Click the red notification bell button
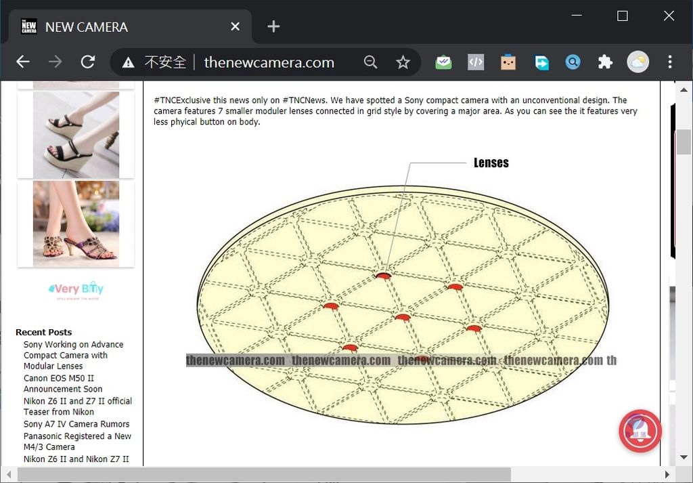The width and height of the screenshot is (693, 483). [x=640, y=431]
